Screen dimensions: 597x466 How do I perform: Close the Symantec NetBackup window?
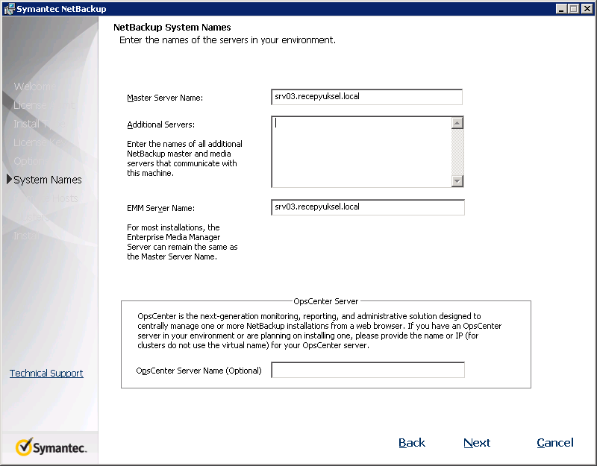click(587, 9)
